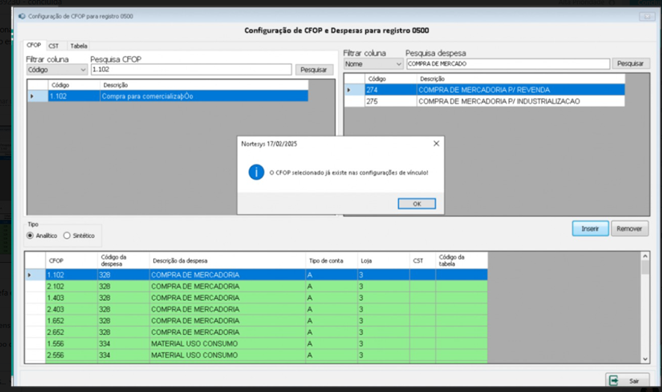This screenshot has height=392, width=662.
Task: Click the Sair exit door icon
Action: coord(614,381)
